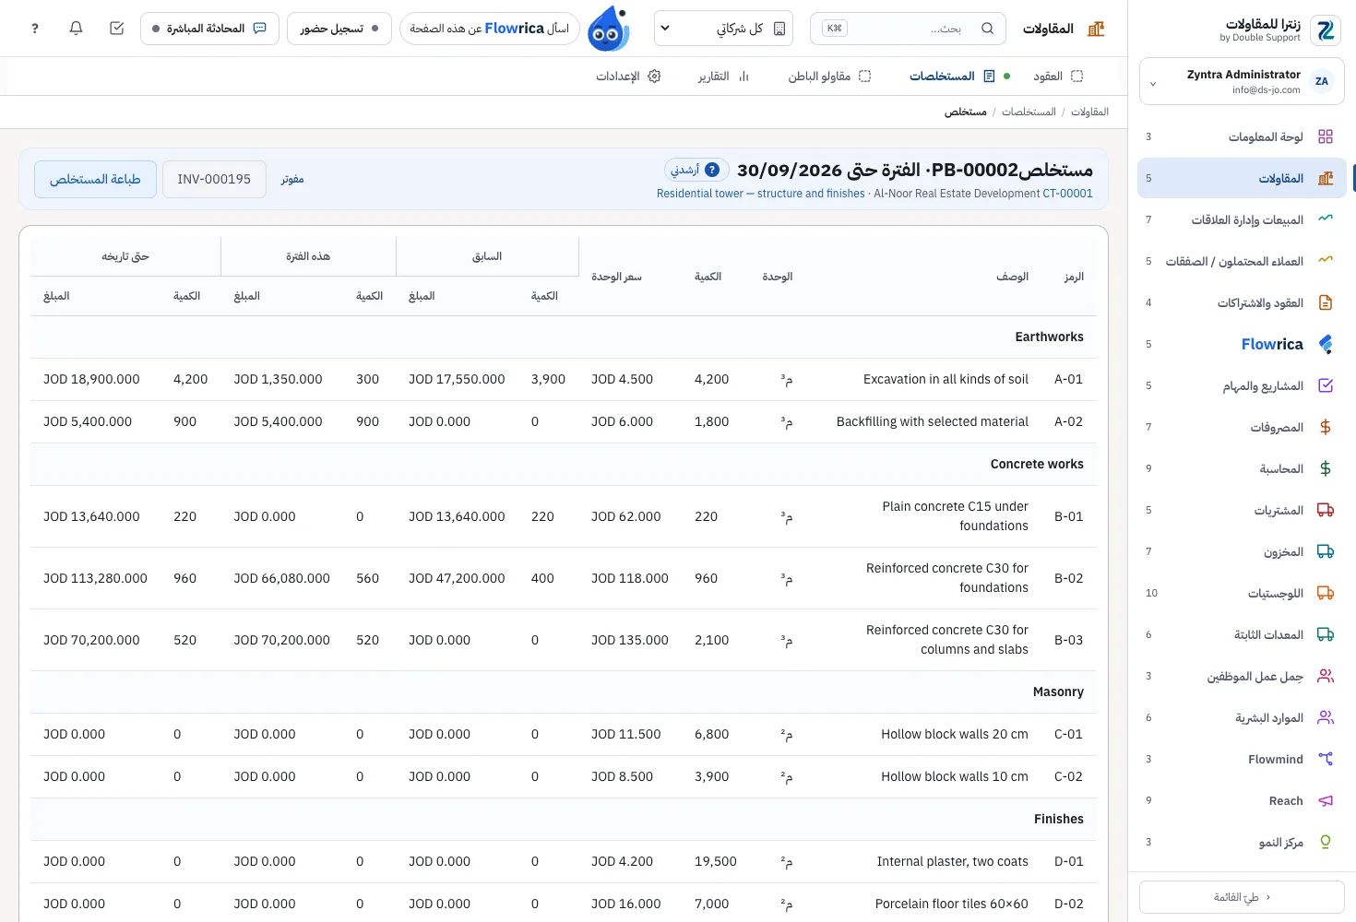Open the المحادثة المباشرة live chat button
This screenshot has width=1356, height=922.
click(x=209, y=29)
